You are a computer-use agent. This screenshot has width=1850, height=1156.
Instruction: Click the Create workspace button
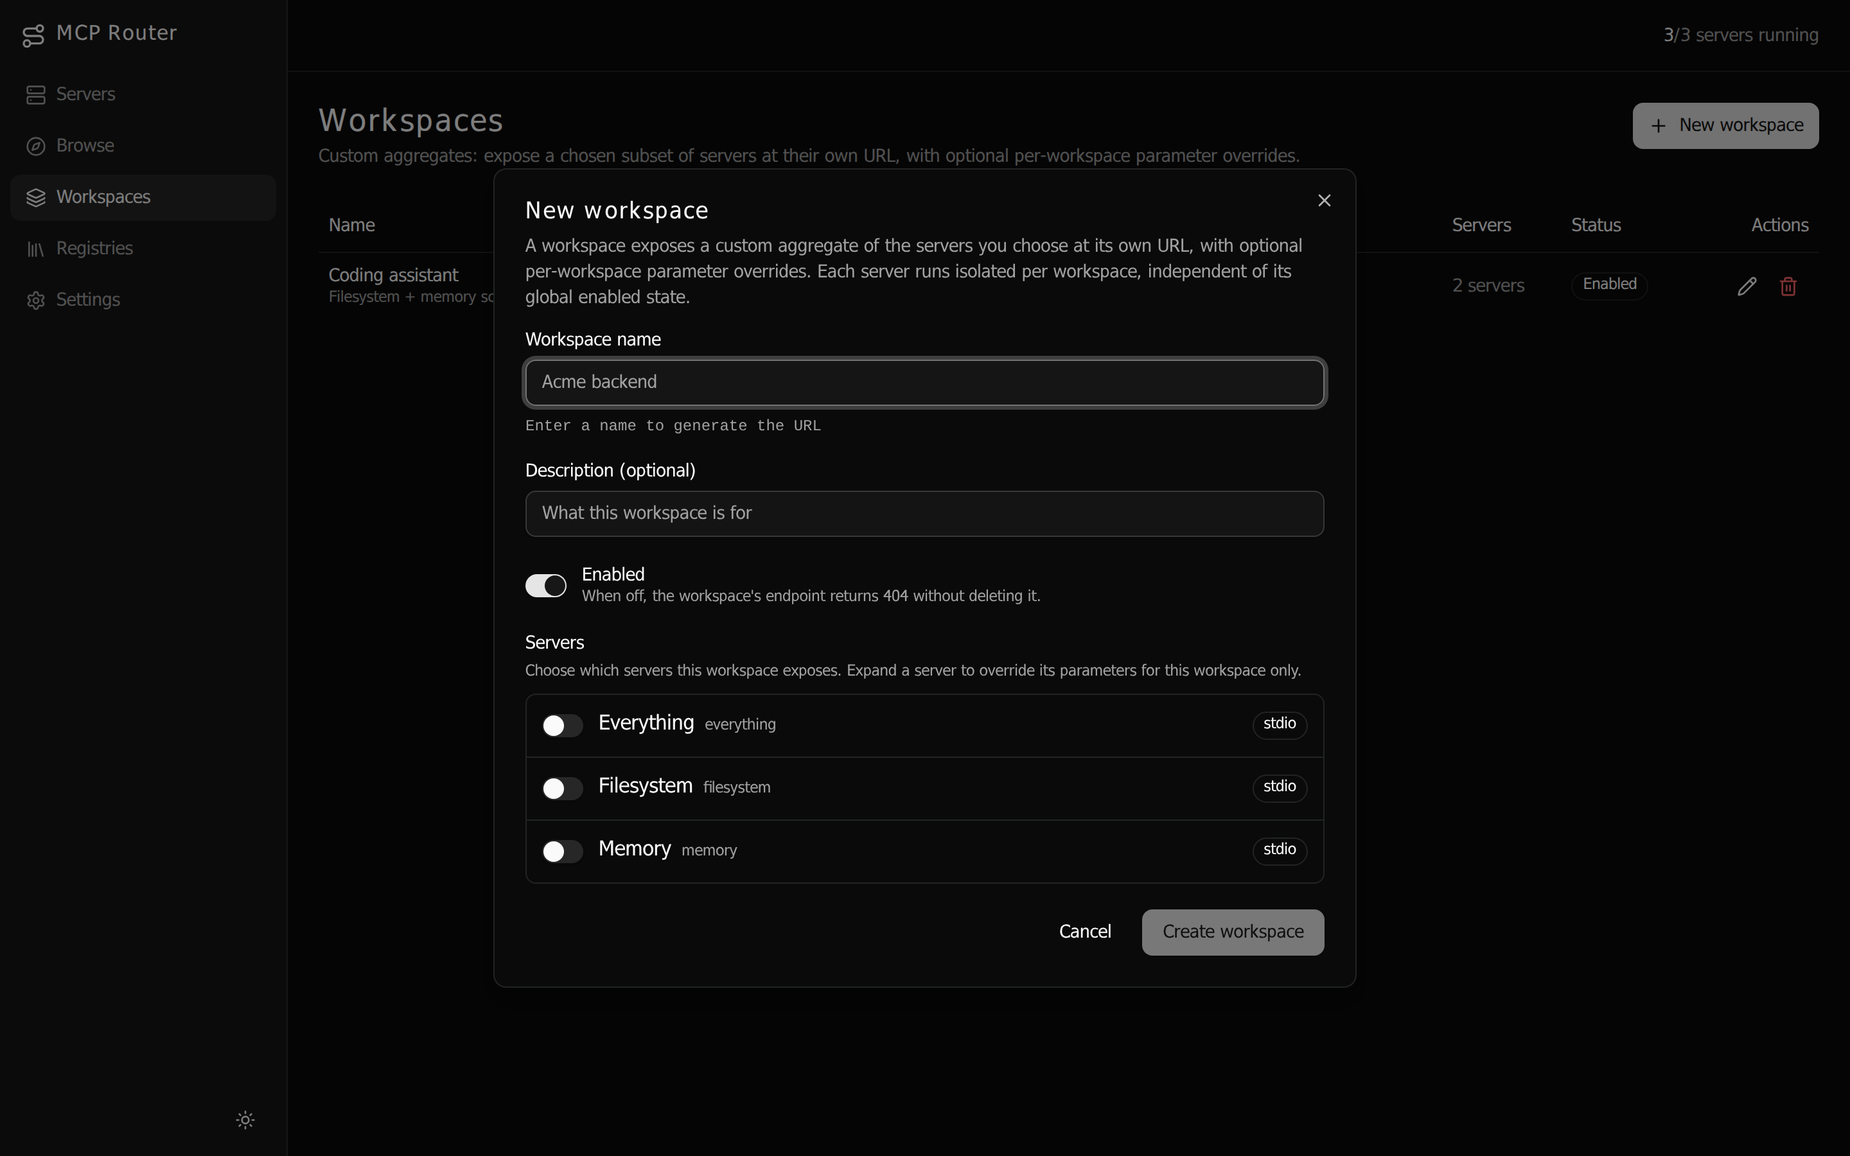pos(1232,932)
